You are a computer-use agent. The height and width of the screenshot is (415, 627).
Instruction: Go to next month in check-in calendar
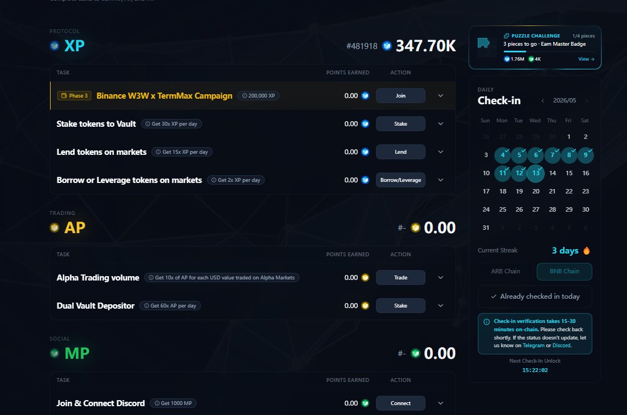click(x=587, y=100)
